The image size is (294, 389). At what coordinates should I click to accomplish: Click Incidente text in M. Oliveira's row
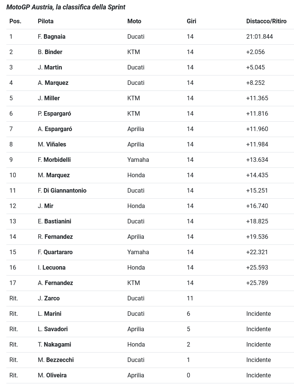pyautogui.click(x=258, y=375)
